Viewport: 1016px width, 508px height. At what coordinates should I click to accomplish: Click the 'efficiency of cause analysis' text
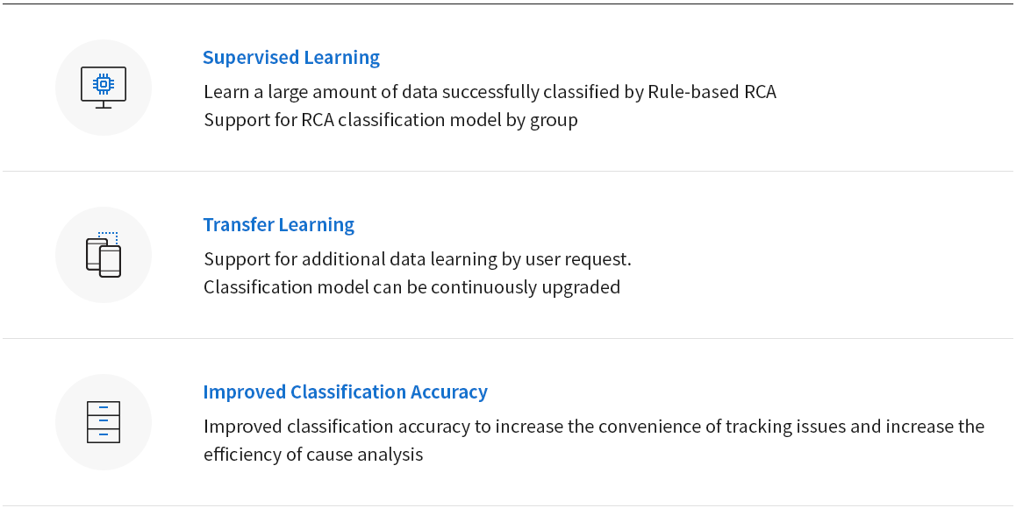click(x=313, y=455)
